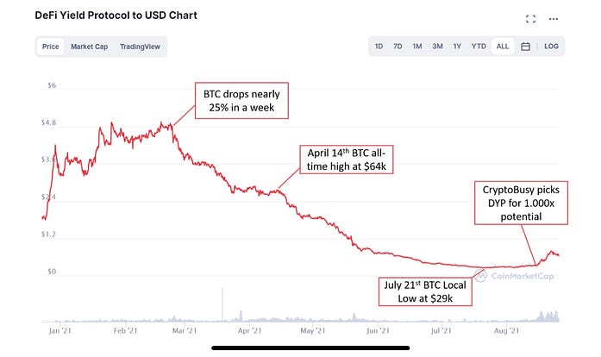The height and width of the screenshot is (357, 601).
Task: Click the tallest volume bar spike
Action: click(222, 307)
